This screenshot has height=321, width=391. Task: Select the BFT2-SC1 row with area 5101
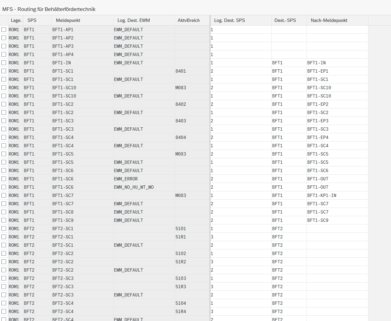coord(4,228)
